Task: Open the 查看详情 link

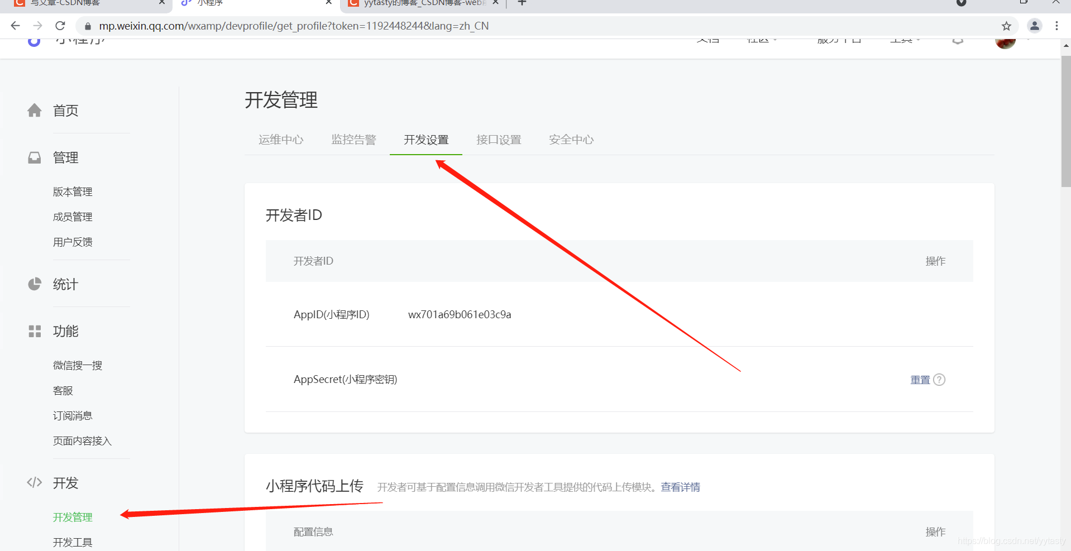Action: 680,487
